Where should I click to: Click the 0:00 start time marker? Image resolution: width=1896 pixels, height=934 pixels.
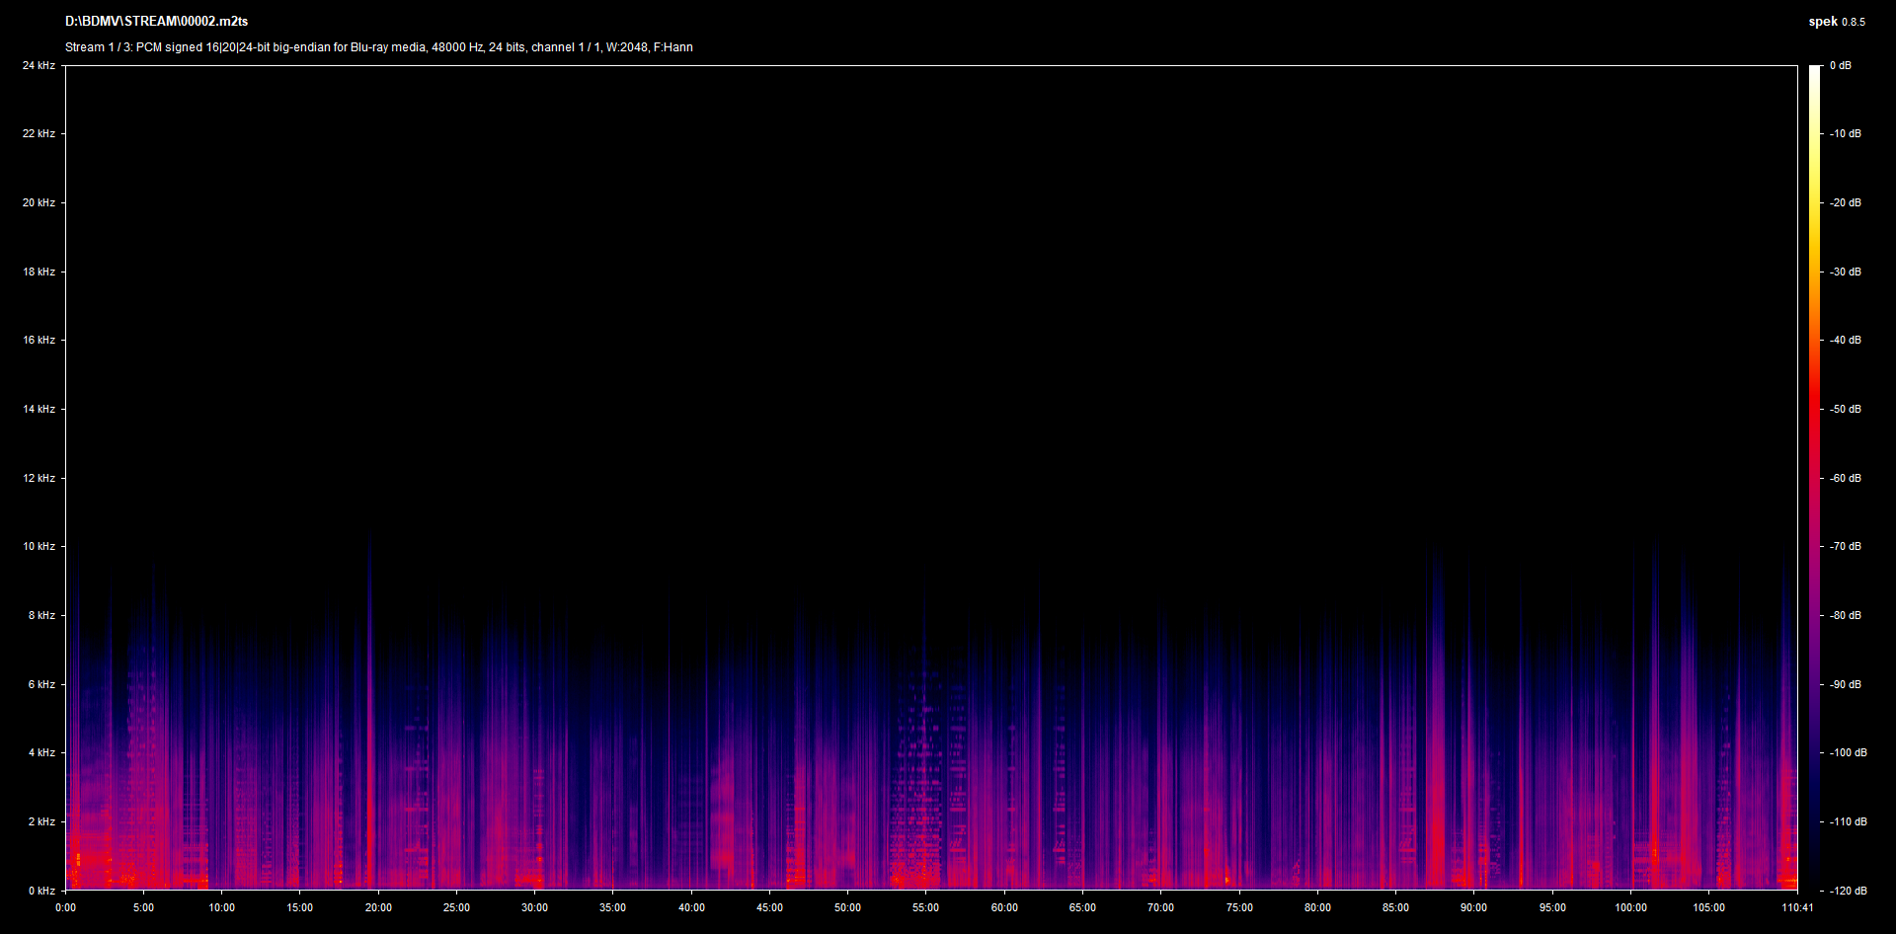pos(65,907)
